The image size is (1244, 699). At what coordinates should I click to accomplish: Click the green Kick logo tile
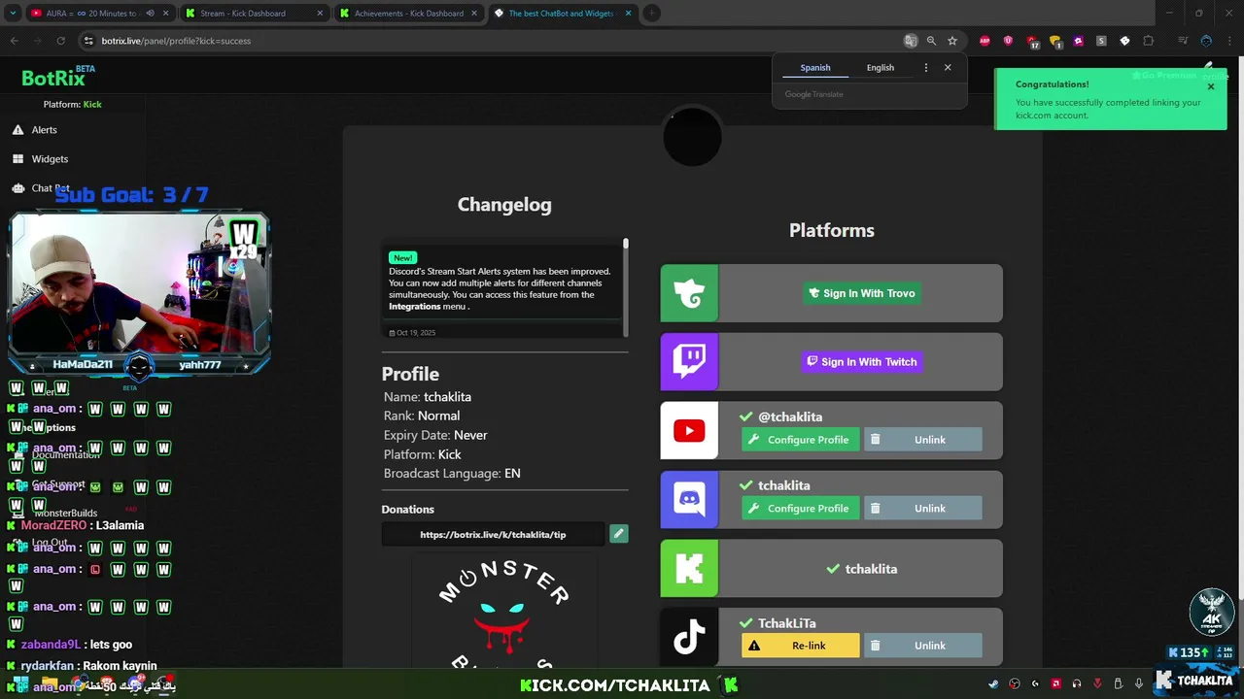tap(689, 568)
